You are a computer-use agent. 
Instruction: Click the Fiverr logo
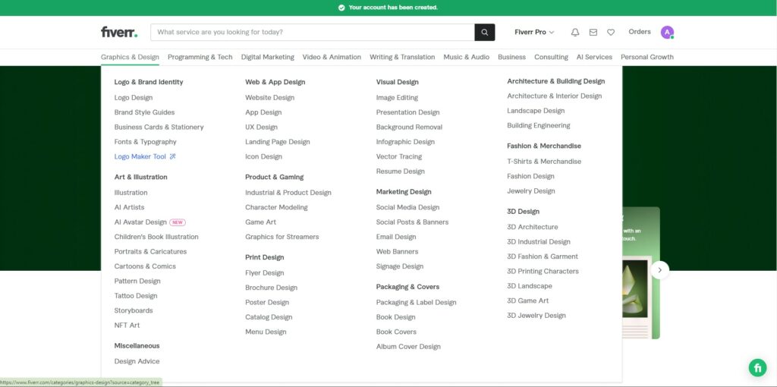coord(119,32)
